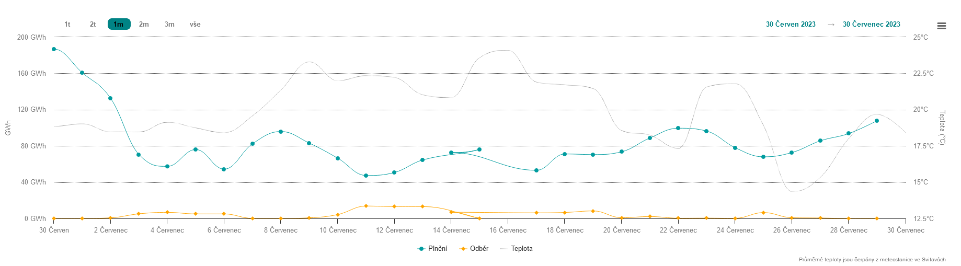The height and width of the screenshot is (266, 961).
Task: Open the chart hamburger menu
Action: (941, 26)
